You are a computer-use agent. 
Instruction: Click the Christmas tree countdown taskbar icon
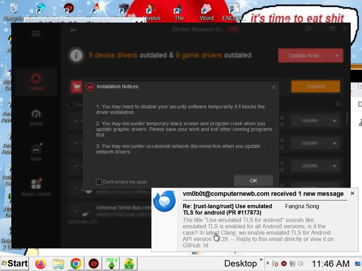(111, 263)
